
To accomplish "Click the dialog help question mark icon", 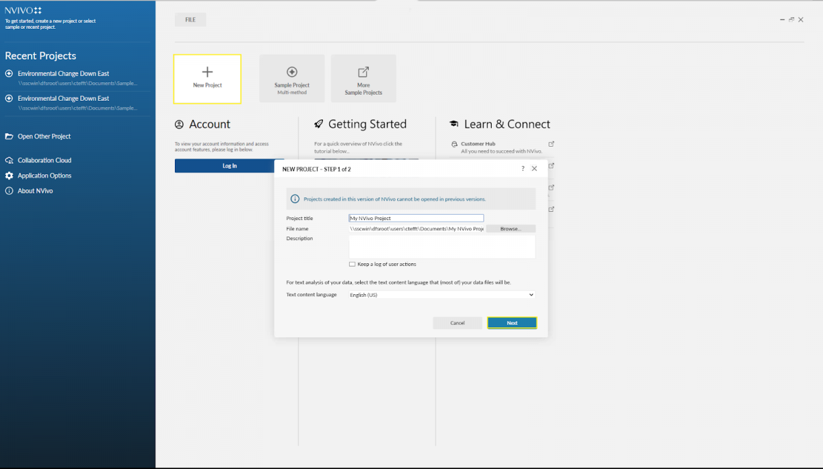I will point(523,168).
